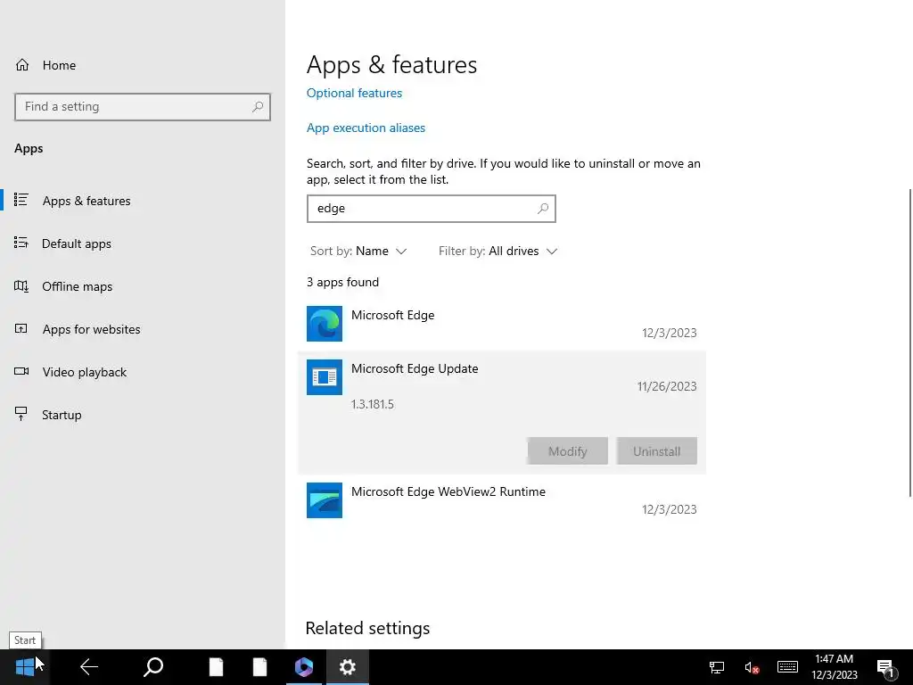Image resolution: width=913 pixels, height=685 pixels.
Task: Open the Copilot taskbar icon
Action: [304, 667]
